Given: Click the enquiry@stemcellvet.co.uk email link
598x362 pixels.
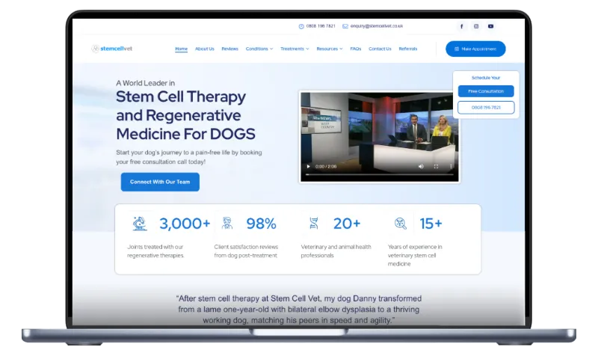Looking at the screenshot, I should pyautogui.click(x=377, y=26).
